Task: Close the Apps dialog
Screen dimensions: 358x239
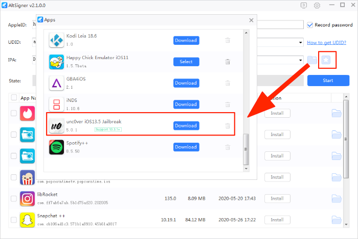Action: (x=251, y=20)
